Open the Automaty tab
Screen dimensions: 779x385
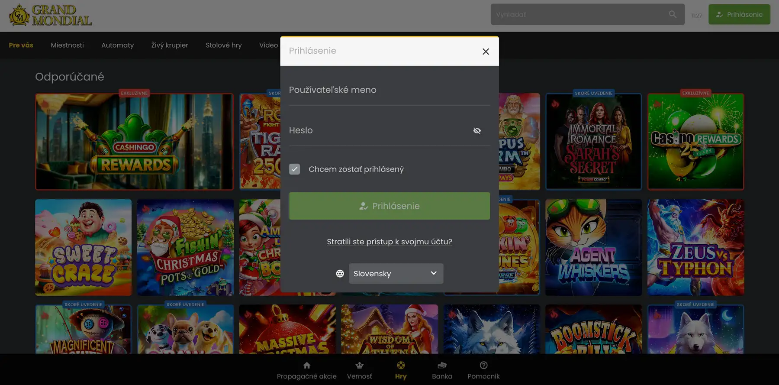click(x=117, y=45)
